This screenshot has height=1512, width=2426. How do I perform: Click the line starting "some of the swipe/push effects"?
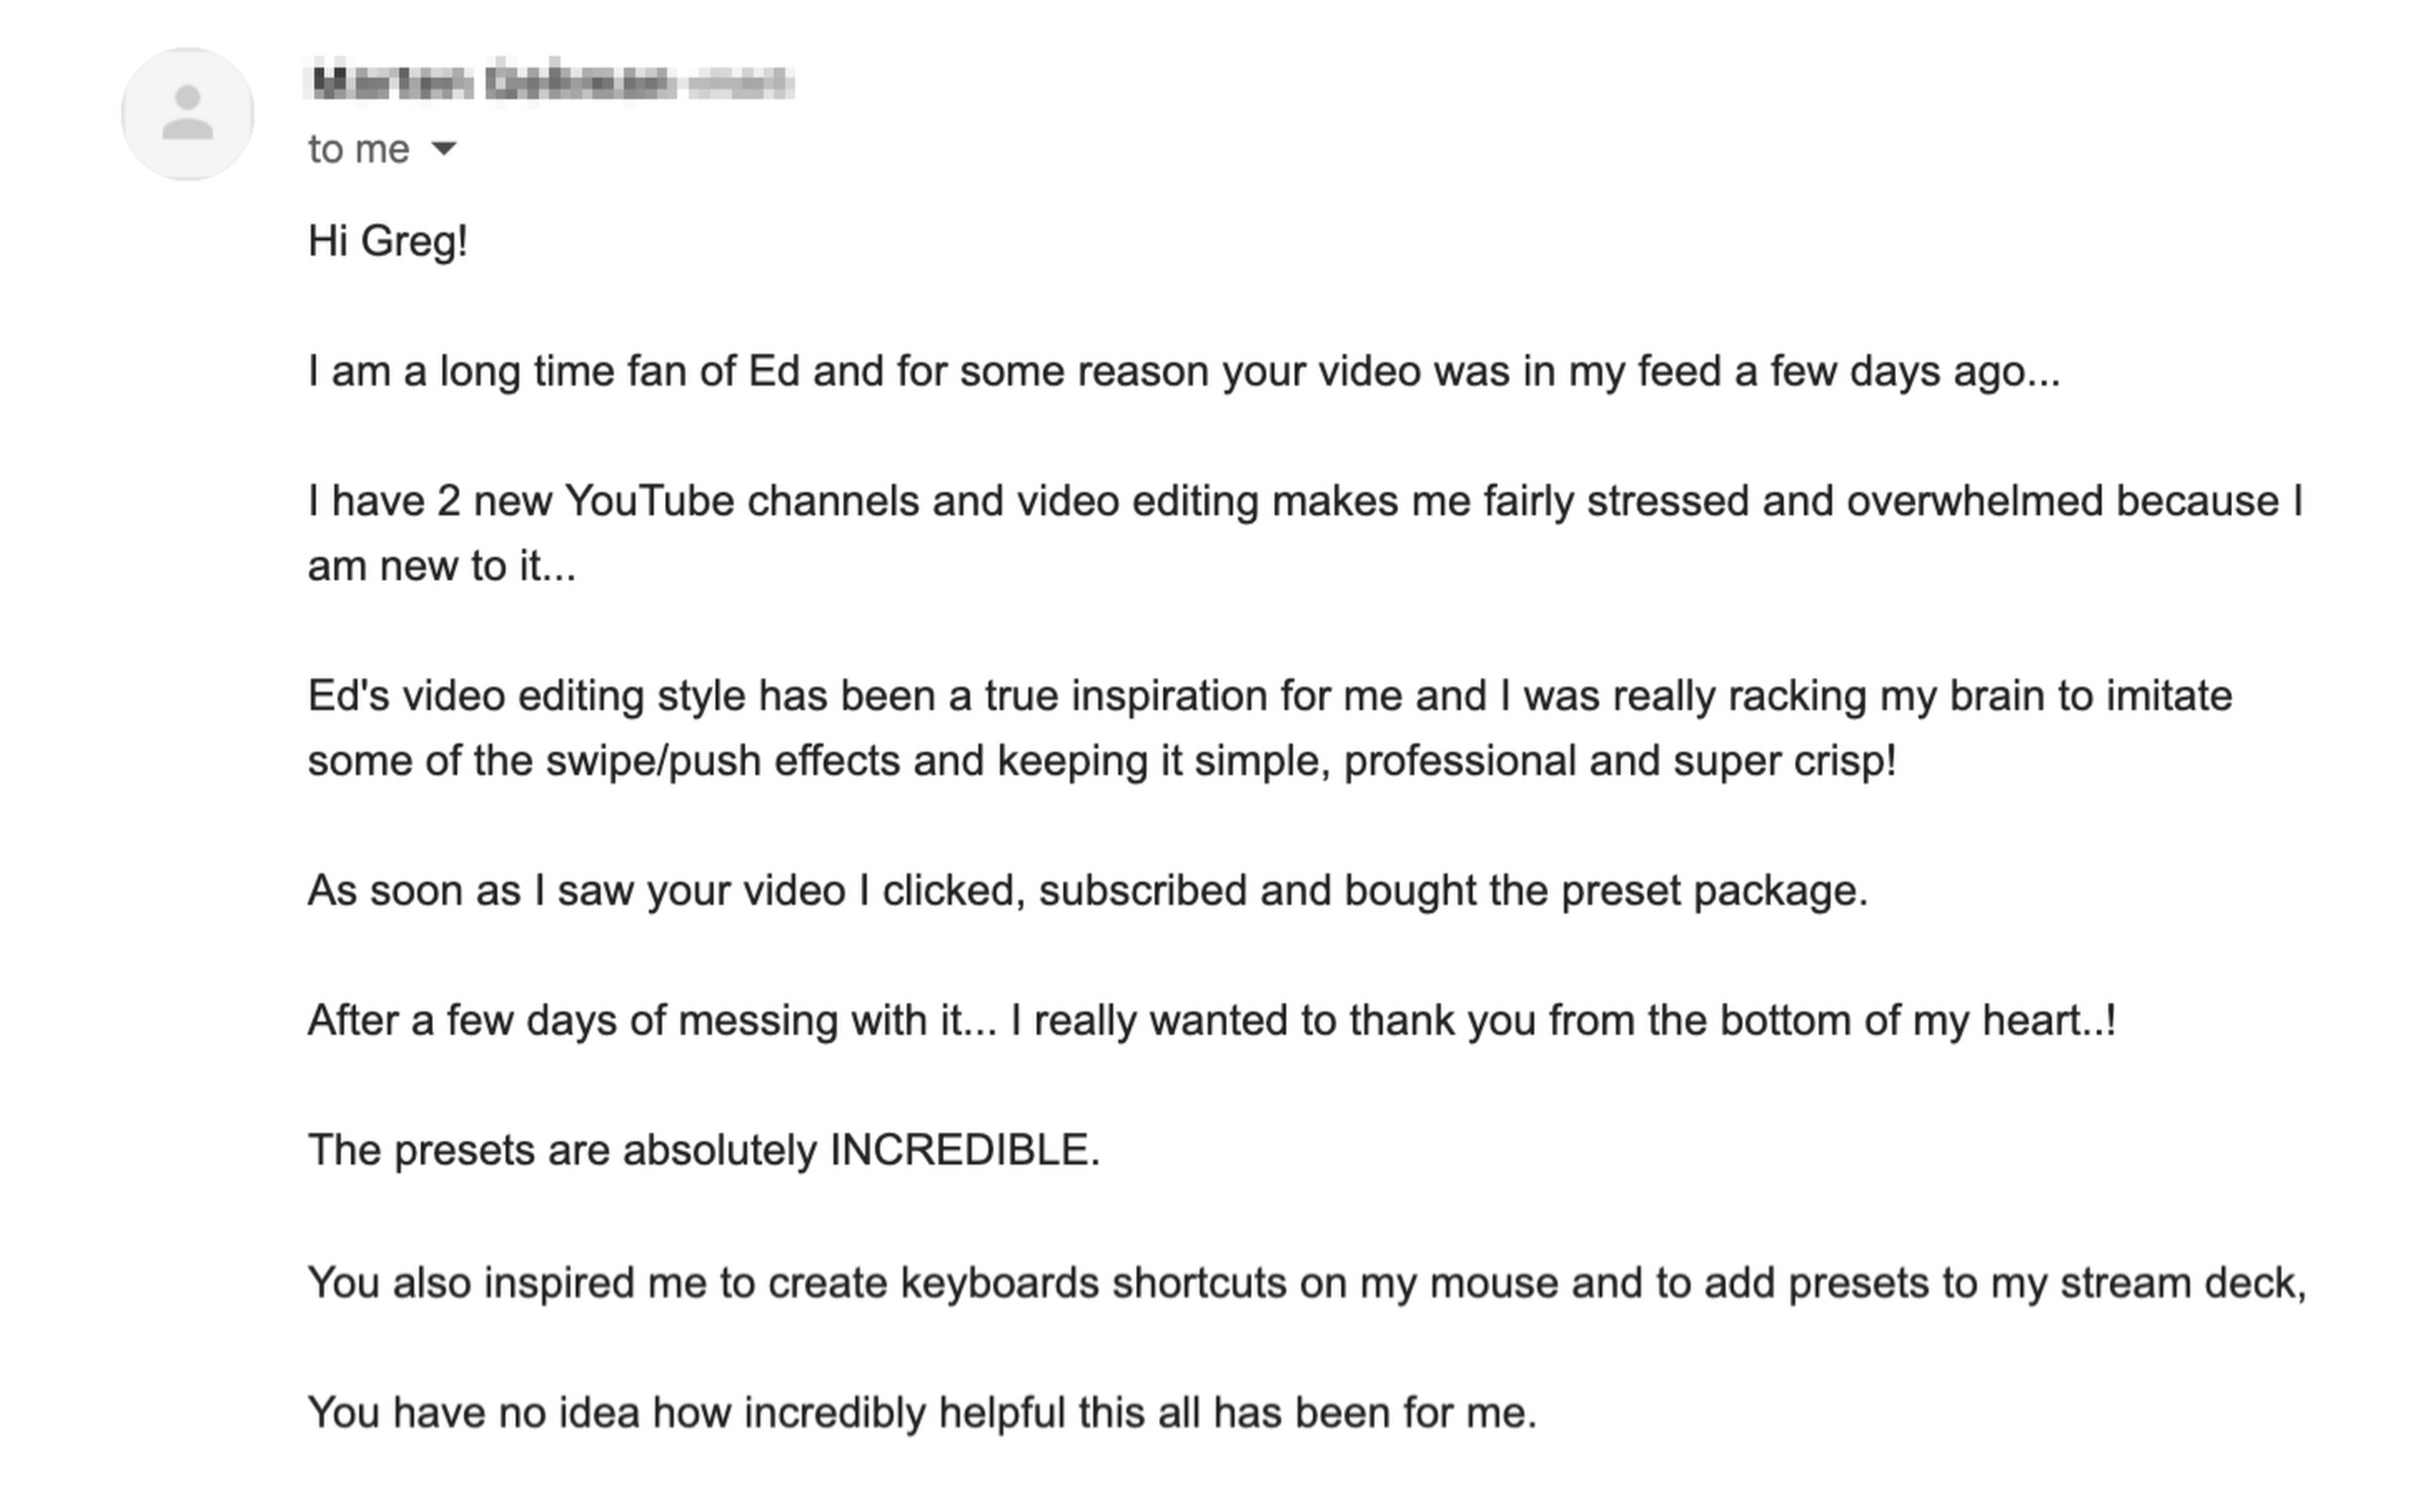(1102, 761)
